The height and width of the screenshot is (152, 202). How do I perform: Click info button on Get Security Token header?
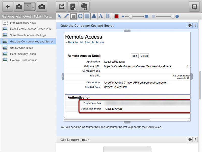195,140
